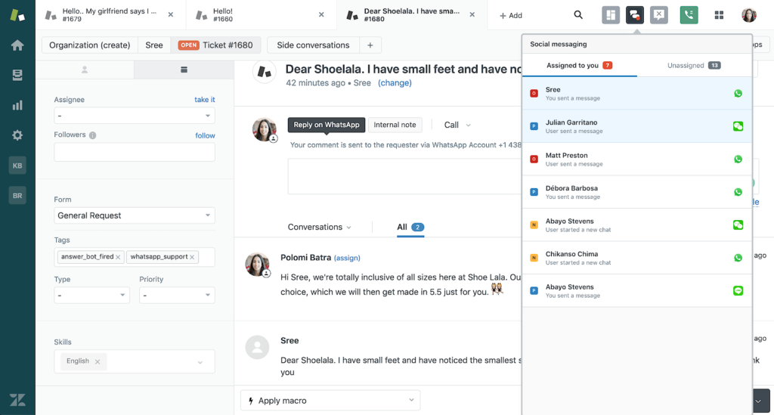Open the Reporting bar chart icon
Screen dimensions: 774x415
[x=17, y=105]
